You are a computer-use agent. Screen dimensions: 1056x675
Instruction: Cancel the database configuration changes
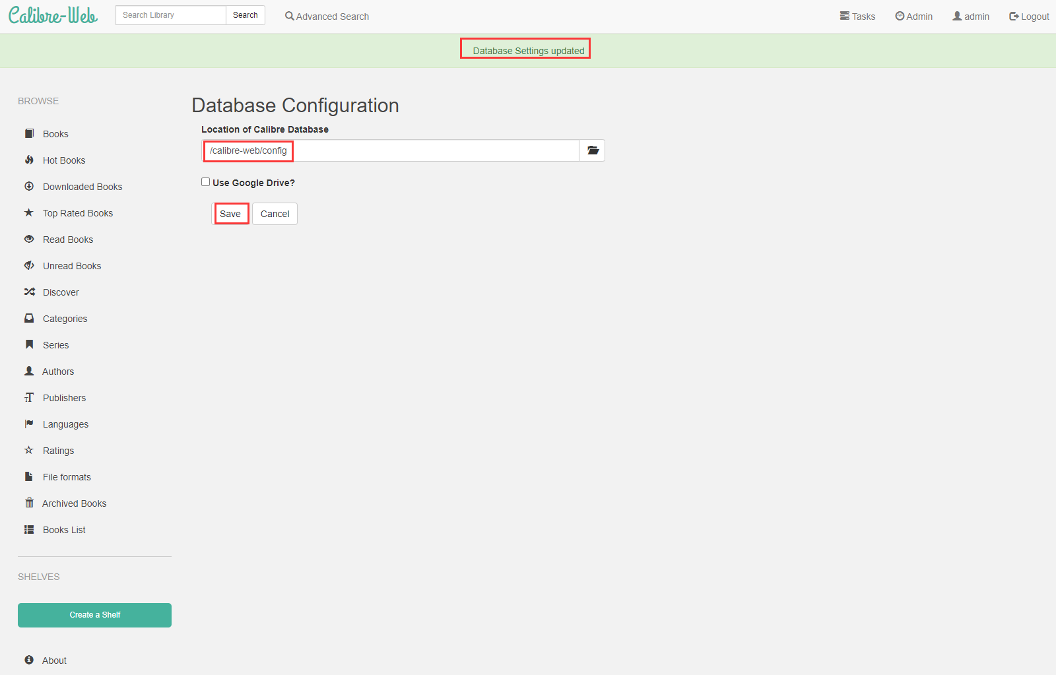pos(275,214)
